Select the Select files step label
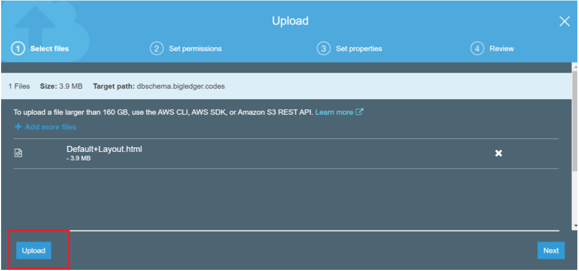Screen dimensions: 579x271 pyautogui.click(x=50, y=49)
